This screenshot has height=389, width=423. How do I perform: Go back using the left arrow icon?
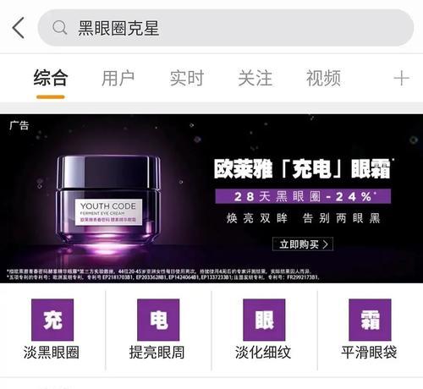(19, 28)
